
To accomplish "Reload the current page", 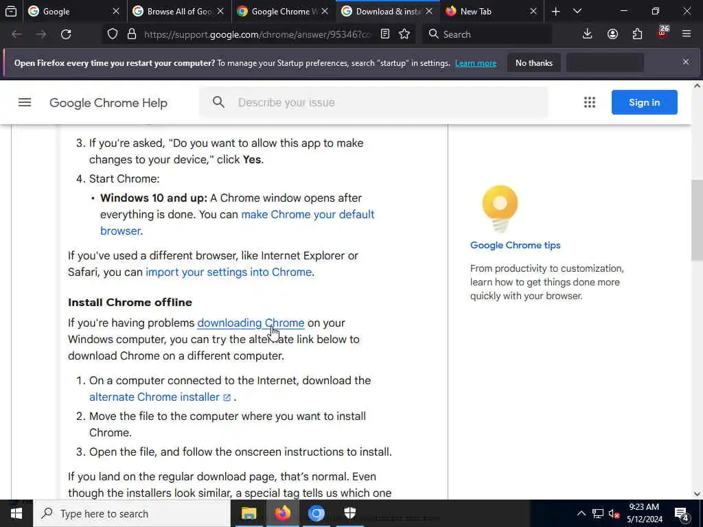I will coord(66,34).
